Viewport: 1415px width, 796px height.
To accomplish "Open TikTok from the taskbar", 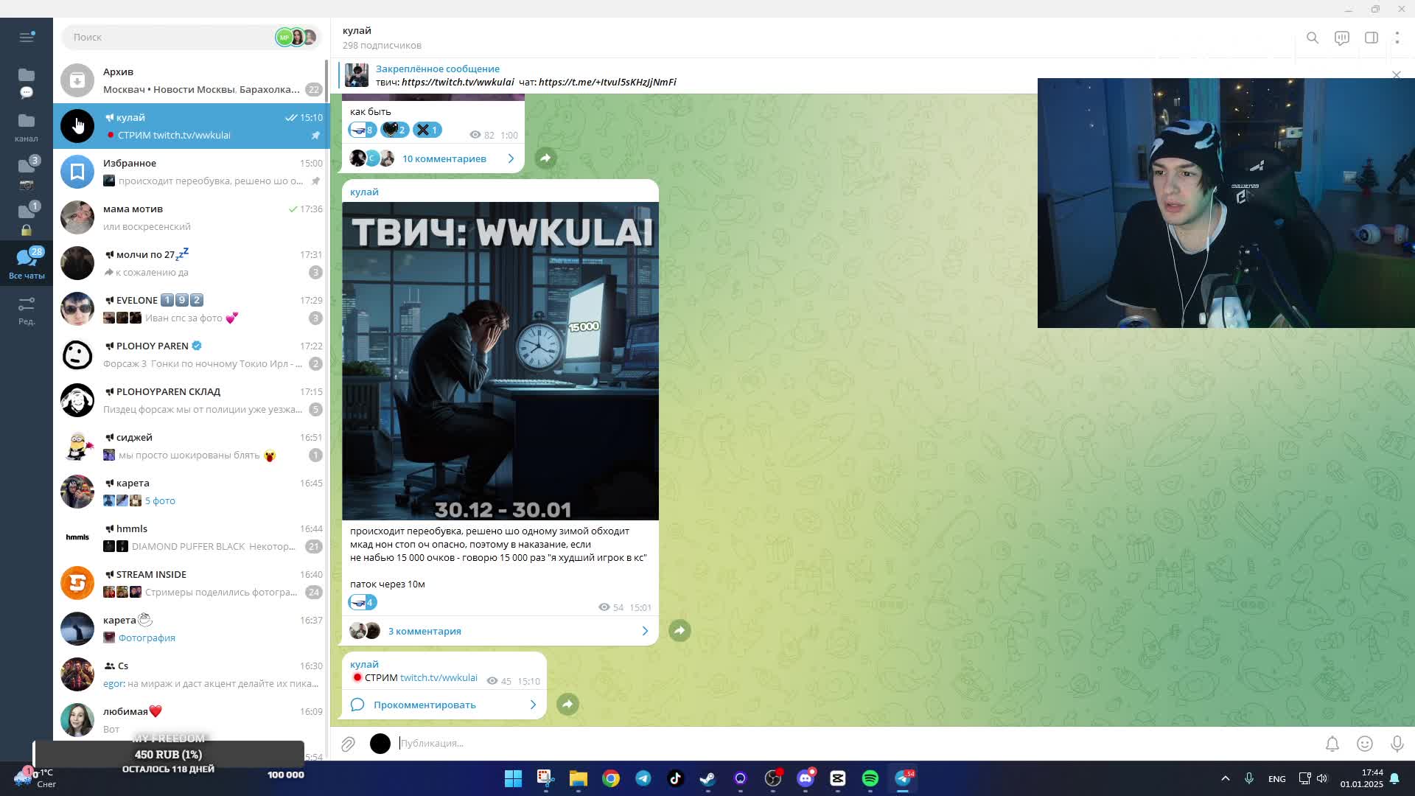I will 675,778.
